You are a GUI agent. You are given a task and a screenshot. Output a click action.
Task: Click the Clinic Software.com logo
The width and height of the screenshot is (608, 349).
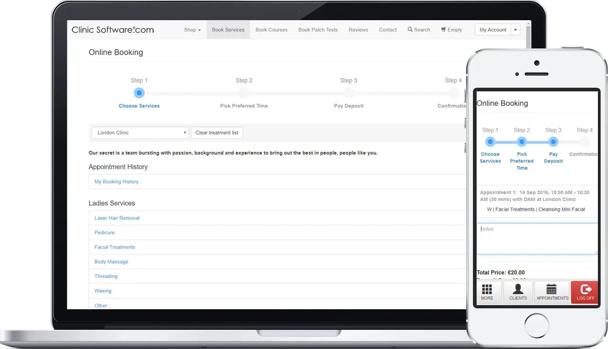(113, 30)
